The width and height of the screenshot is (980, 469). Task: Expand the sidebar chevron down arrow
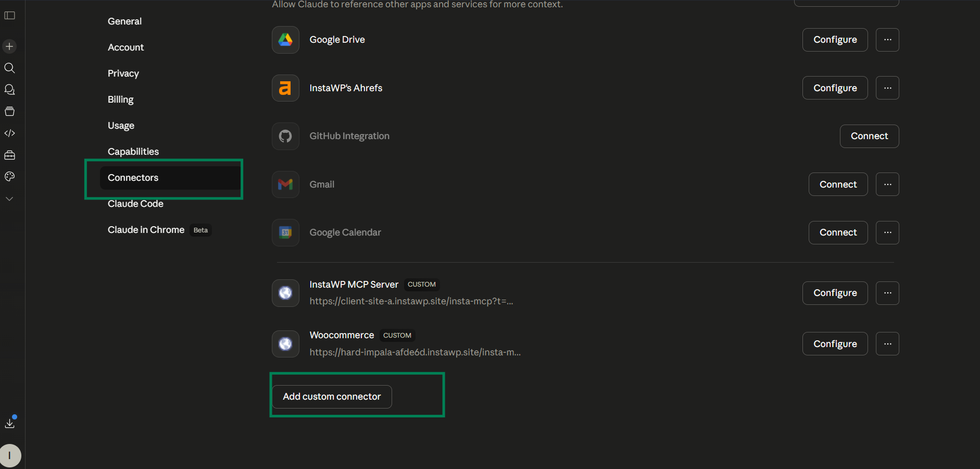(9, 199)
